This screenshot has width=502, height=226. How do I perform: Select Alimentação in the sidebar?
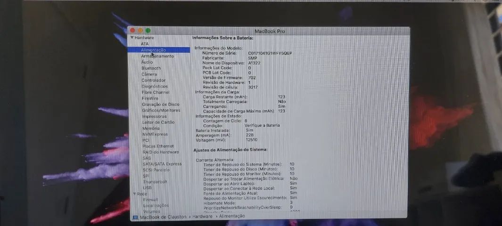tap(158, 50)
